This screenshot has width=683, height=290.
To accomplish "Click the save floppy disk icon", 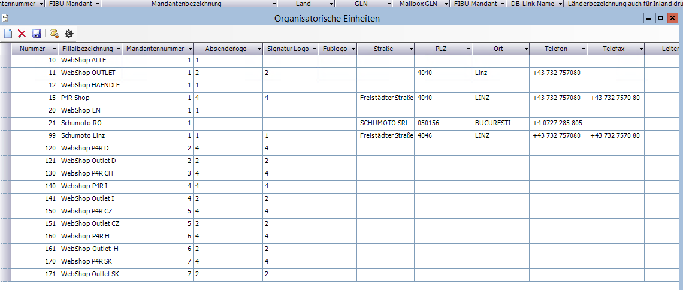I will point(37,34).
